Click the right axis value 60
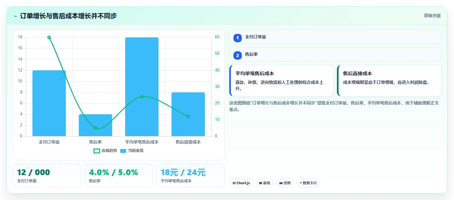 pos(217,37)
